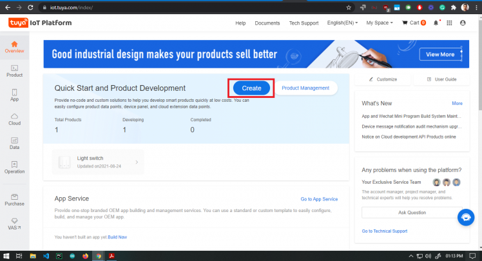Expand the Light switch product chevron
482x261 pixels.
137,162
